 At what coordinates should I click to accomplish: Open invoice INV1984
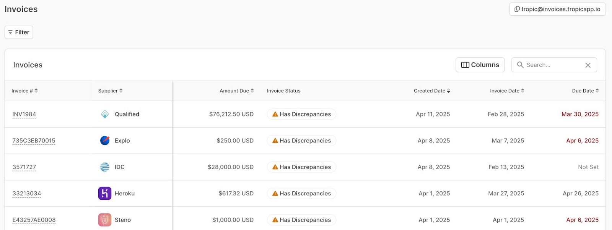[x=24, y=114]
